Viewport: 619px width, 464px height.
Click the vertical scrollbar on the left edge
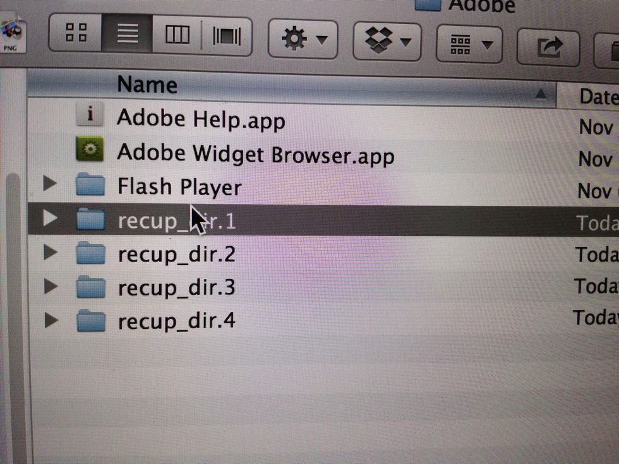[14, 316]
